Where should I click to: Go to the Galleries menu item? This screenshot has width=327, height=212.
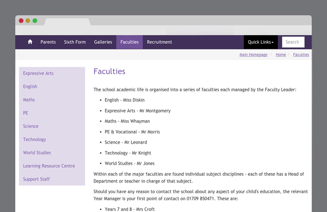103,42
